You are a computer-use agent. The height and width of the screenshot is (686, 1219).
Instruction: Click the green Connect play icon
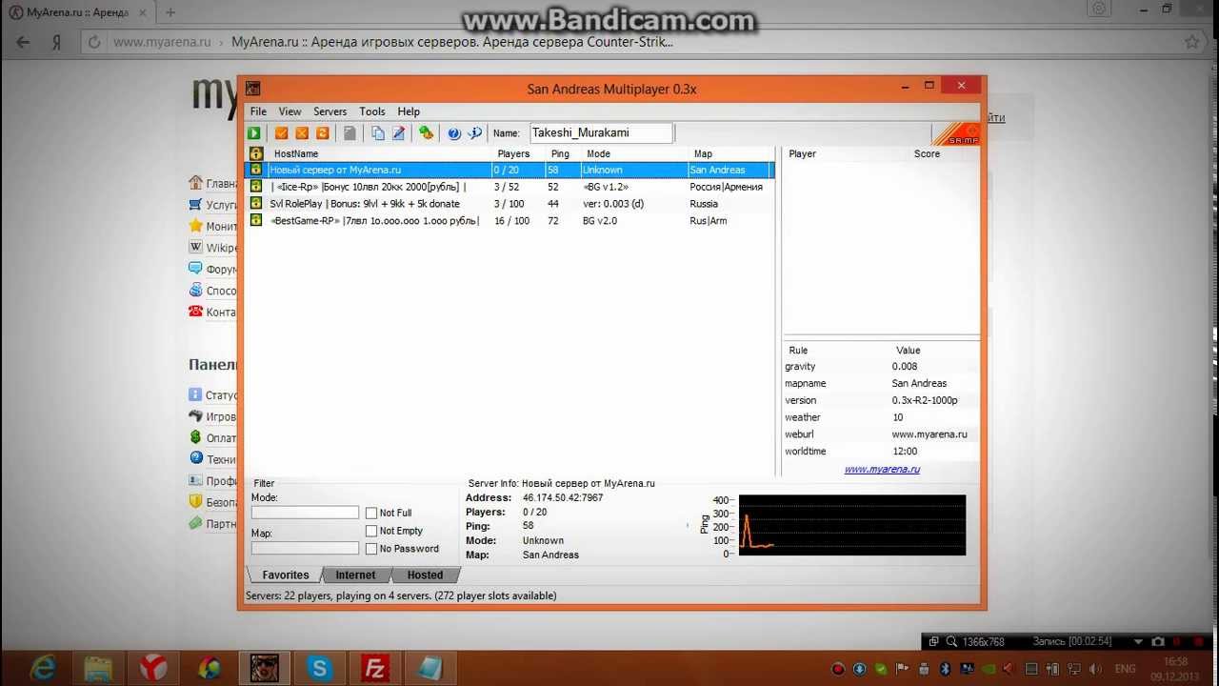point(254,133)
